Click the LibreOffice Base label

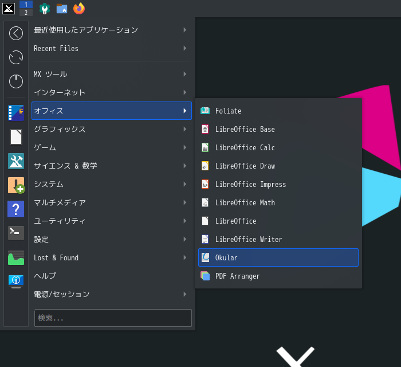(x=245, y=129)
